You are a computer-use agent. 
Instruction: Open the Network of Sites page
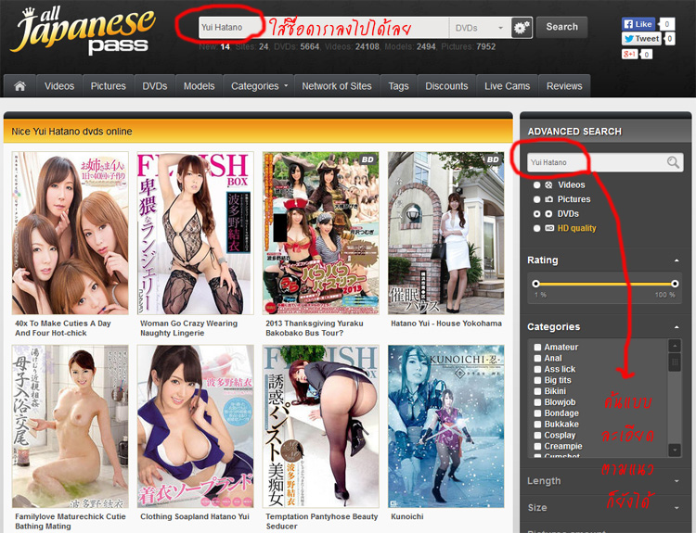tap(337, 86)
